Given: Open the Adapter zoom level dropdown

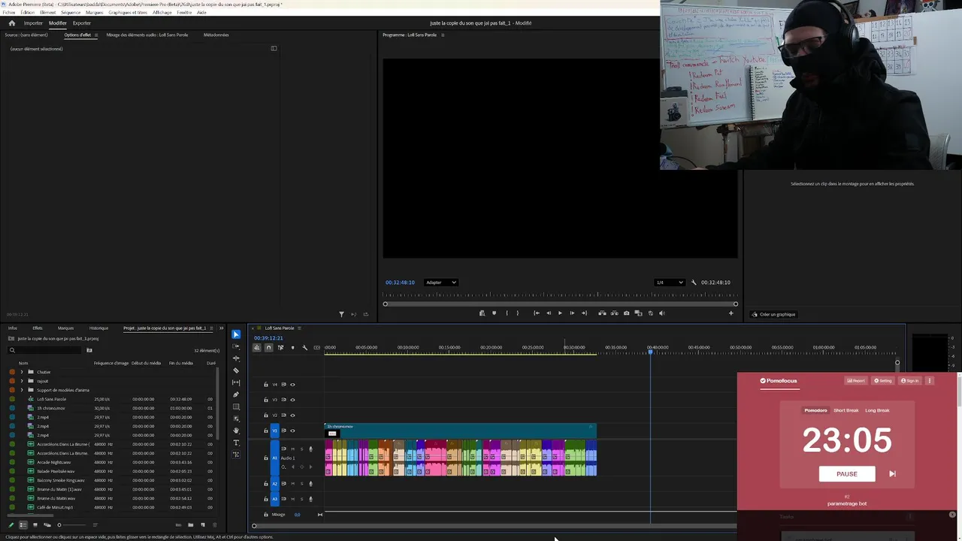Looking at the screenshot, I should [x=441, y=283].
